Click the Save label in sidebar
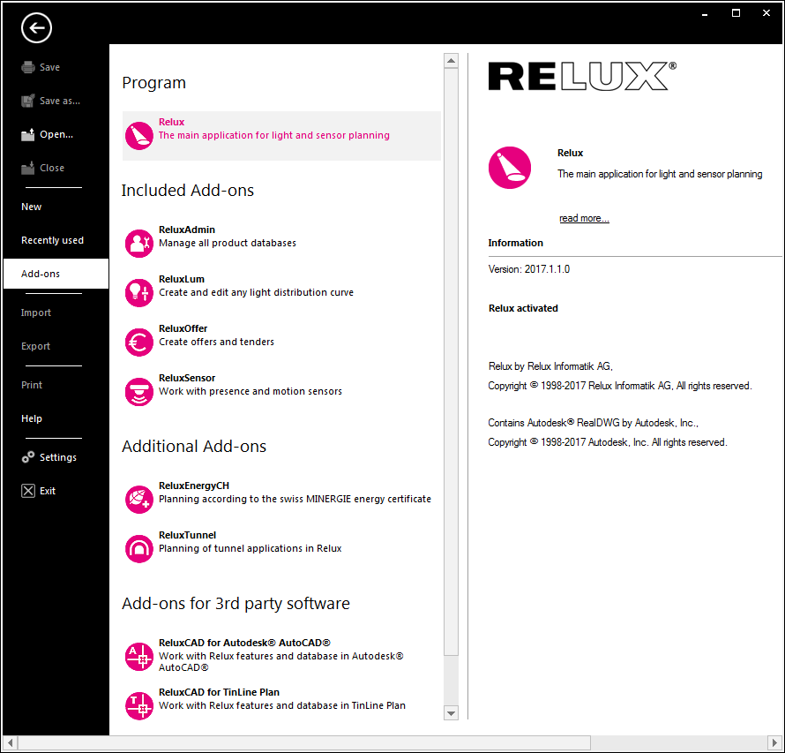 (49, 67)
